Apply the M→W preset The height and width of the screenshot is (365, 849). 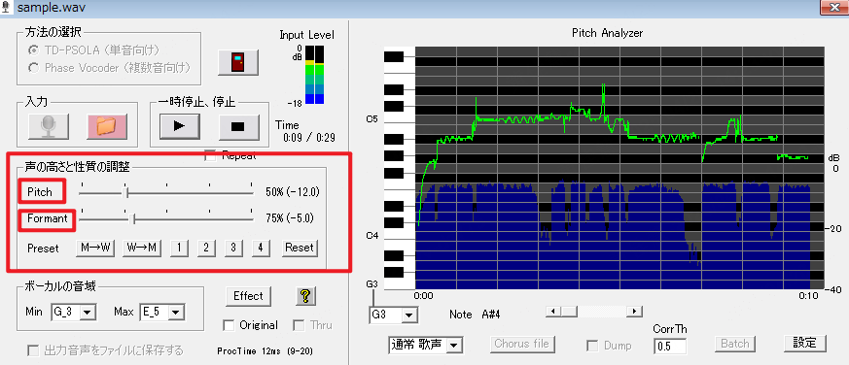(95, 248)
